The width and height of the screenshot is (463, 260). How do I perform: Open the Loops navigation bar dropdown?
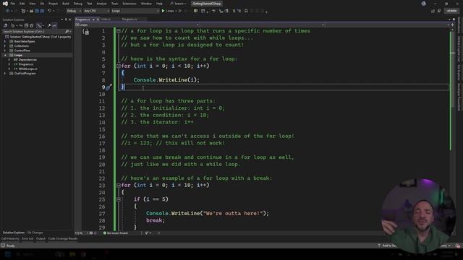[137, 25]
